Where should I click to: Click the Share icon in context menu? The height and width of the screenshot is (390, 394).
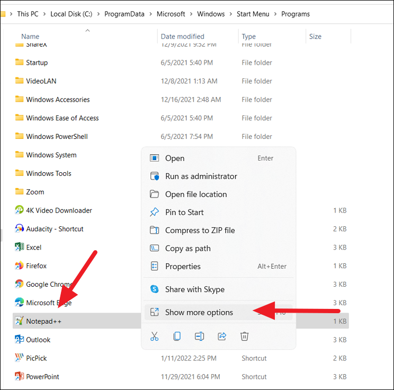tap(222, 336)
